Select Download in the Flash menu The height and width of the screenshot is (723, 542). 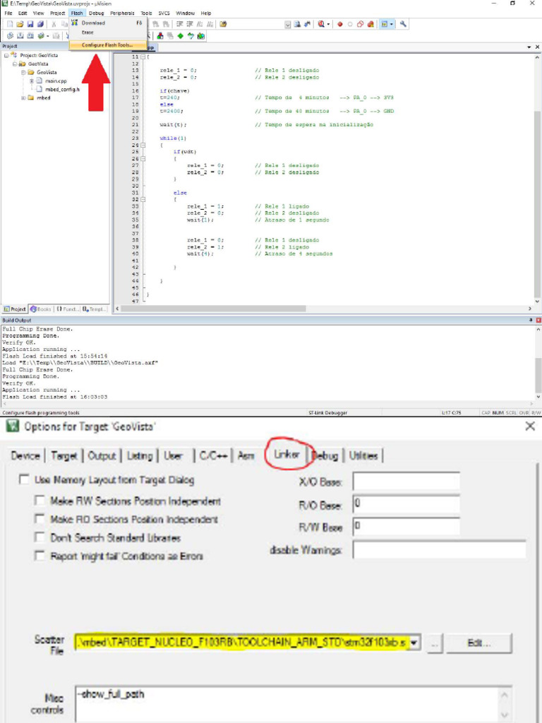tap(108, 23)
